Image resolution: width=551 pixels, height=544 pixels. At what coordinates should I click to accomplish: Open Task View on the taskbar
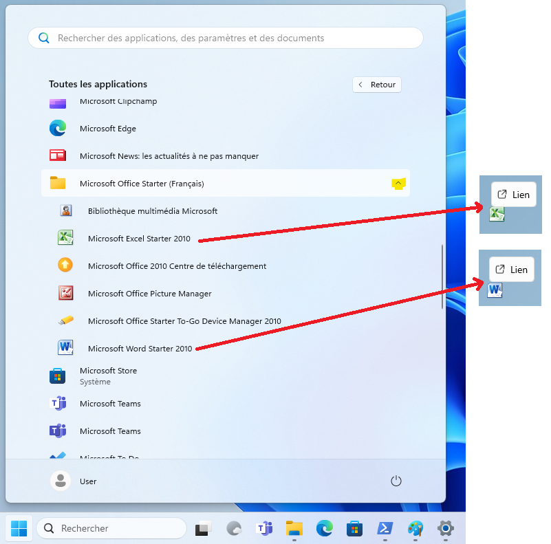[203, 528]
